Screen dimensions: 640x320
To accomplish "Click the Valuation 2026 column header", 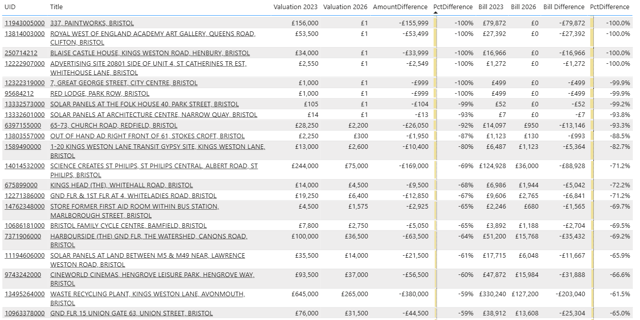I will 345,7.
